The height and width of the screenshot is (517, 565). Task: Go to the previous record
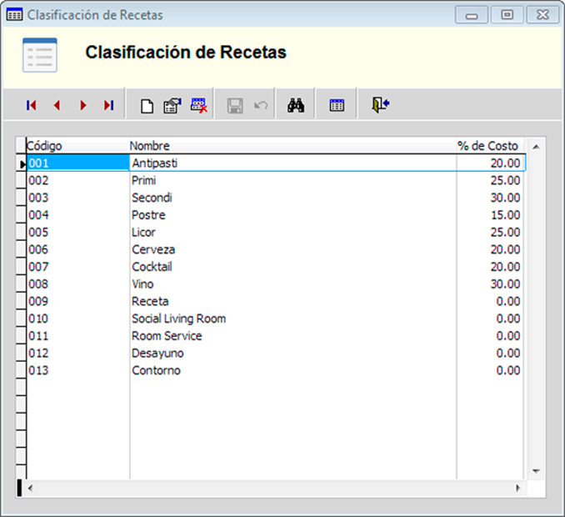(57, 105)
